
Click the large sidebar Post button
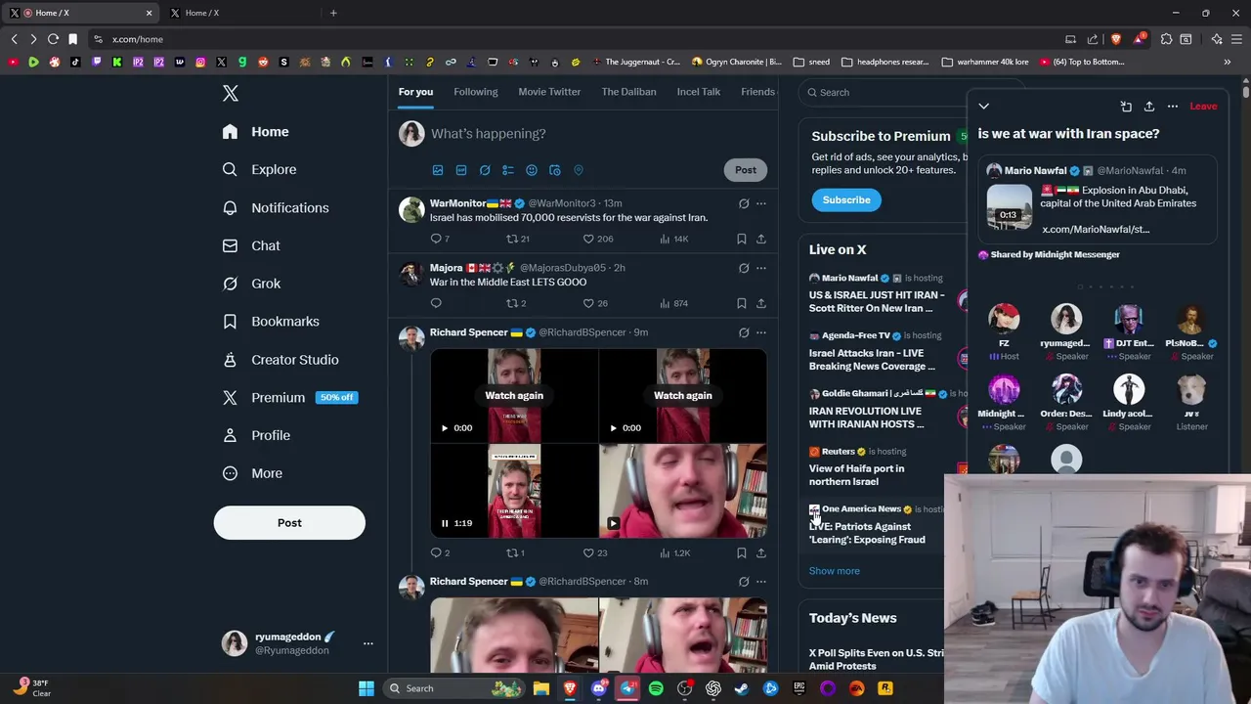[289, 523]
